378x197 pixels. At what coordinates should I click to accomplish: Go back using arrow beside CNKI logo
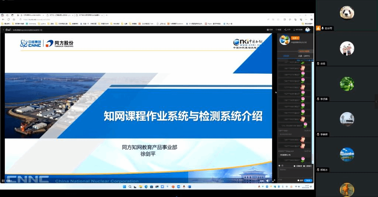tap(3, 29)
